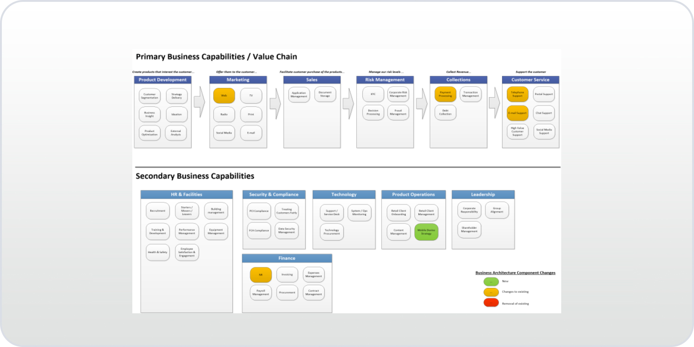This screenshot has width=694, height=347.
Task: Select the Finance section header
Action: click(287, 258)
